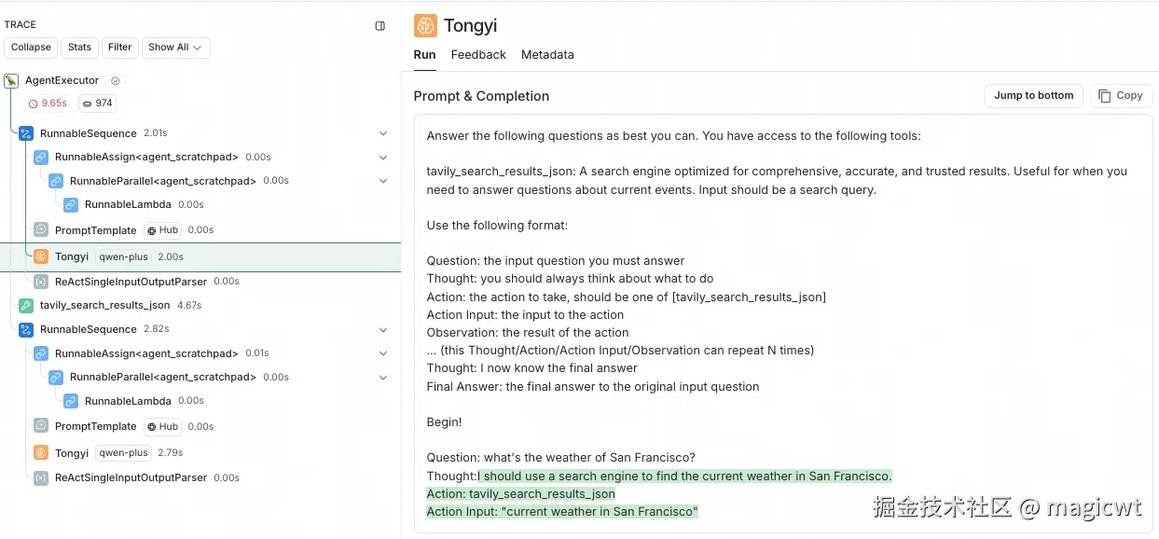Select the second Tongyi qwen-plus run
This screenshot has height=539, width=1159.
click(x=72, y=453)
